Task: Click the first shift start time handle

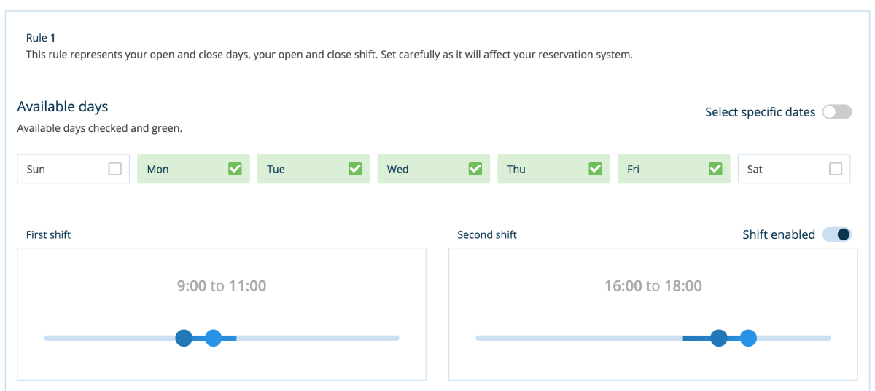Action: click(x=184, y=338)
